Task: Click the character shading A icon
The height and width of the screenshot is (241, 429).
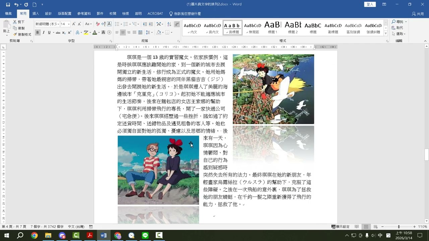Action: pos(104,32)
